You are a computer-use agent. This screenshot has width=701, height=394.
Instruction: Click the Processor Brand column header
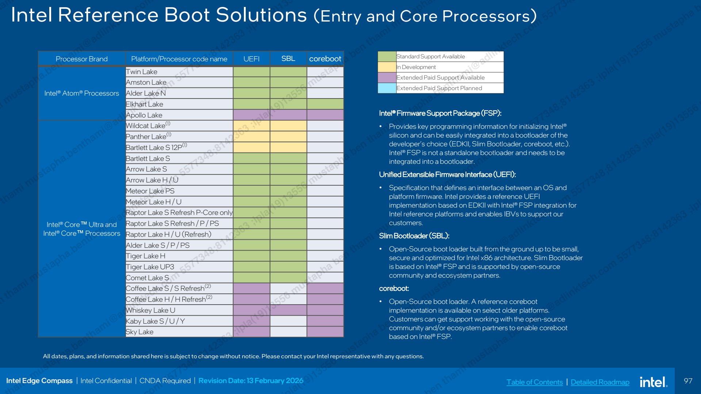point(82,59)
